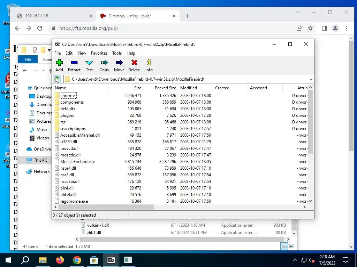Select the MozillaFirebird.exe file
This screenshot has width=357, height=267.
tap(77, 162)
